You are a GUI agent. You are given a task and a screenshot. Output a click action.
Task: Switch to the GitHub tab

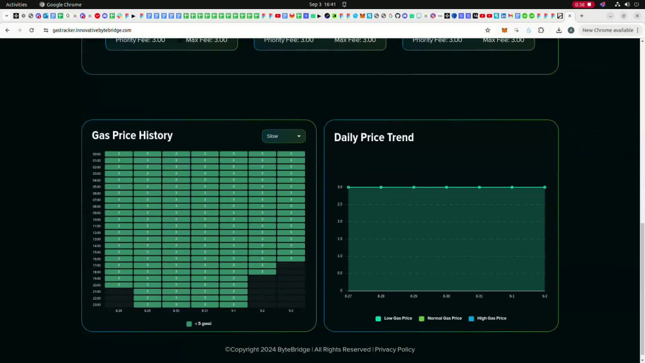(x=398, y=16)
